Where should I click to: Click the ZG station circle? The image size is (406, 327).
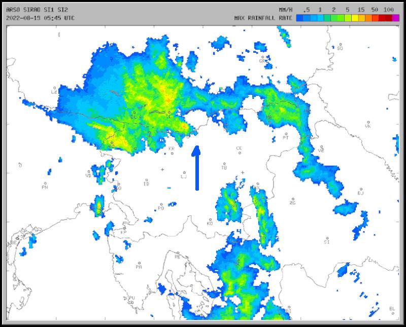coord(292,199)
